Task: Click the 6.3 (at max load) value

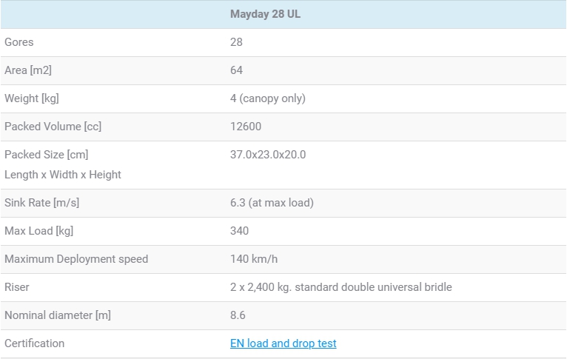Action: click(x=272, y=203)
